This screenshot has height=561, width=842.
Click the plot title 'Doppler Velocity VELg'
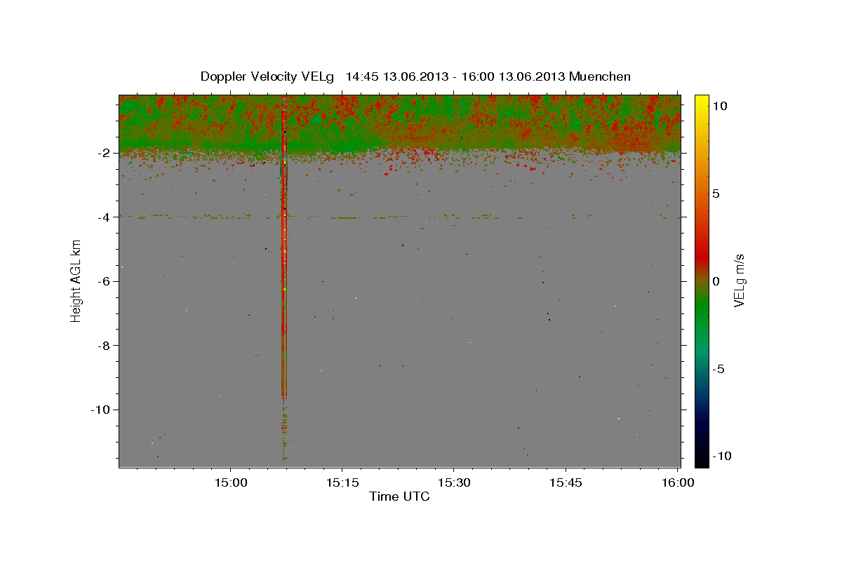coord(267,76)
